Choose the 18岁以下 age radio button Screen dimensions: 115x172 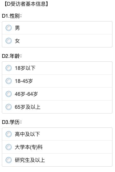(9, 68)
